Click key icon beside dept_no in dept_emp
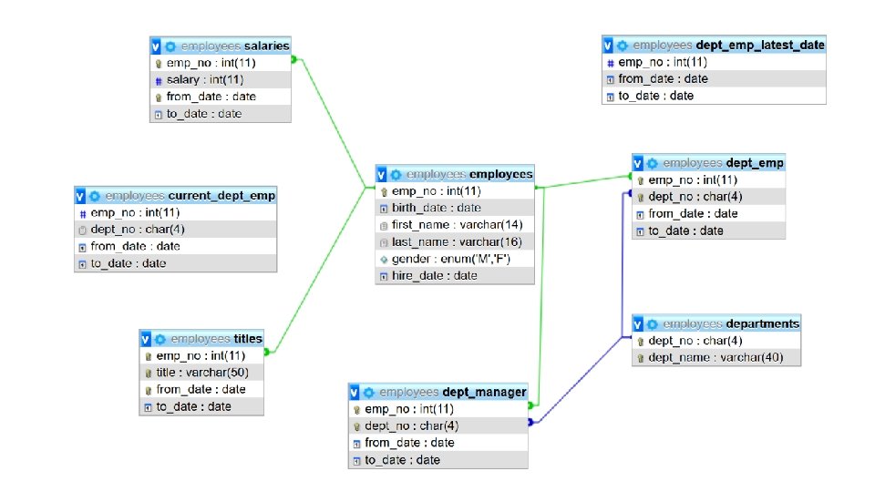 [641, 198]
